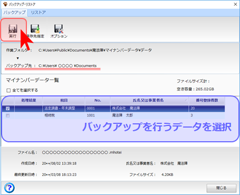This screenshot has height=195, width=240.
Task: Toggle the 全てを選択する checkbox
Action: point(8,91)
